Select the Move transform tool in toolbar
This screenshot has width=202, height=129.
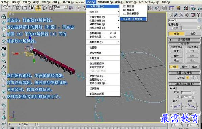(38, 8)
